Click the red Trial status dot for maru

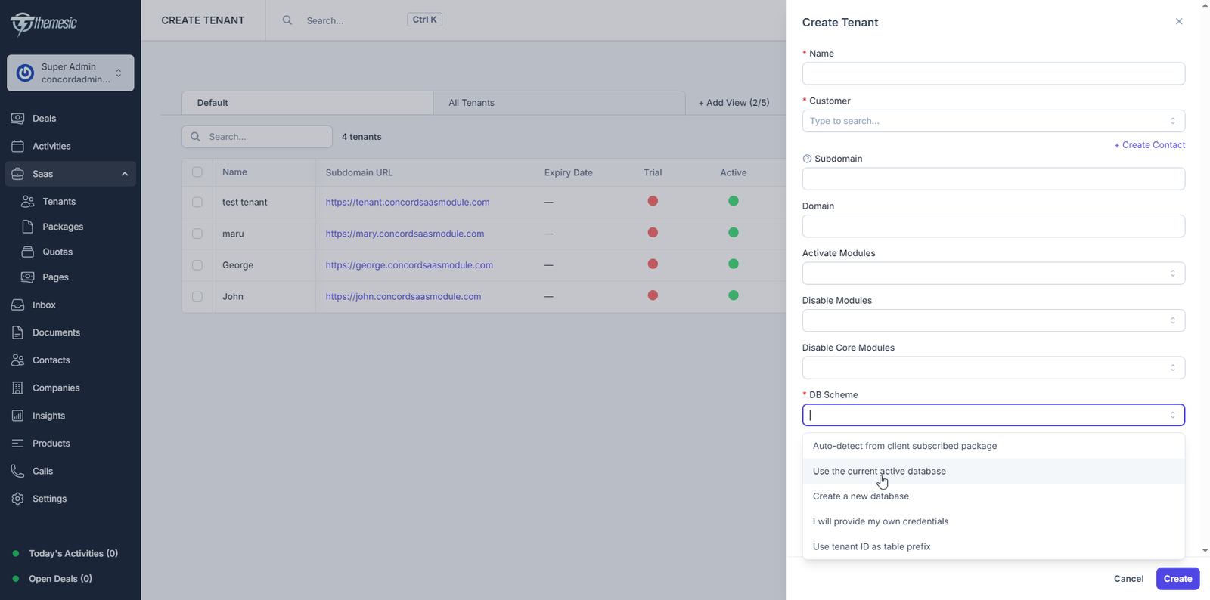tap(653, 233)
